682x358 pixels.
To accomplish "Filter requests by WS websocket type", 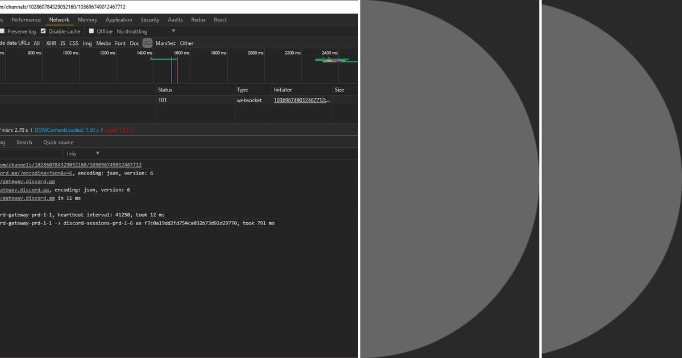I will point(147,43).
